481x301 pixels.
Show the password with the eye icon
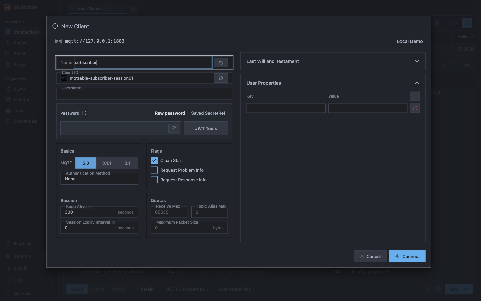pyautogui.click(x=174, y=128)
